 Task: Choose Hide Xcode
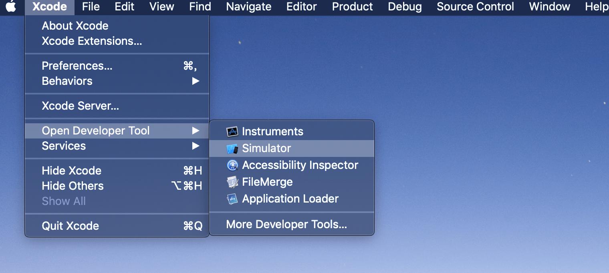71,171
